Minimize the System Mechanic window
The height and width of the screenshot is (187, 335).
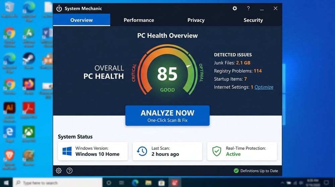262,10
